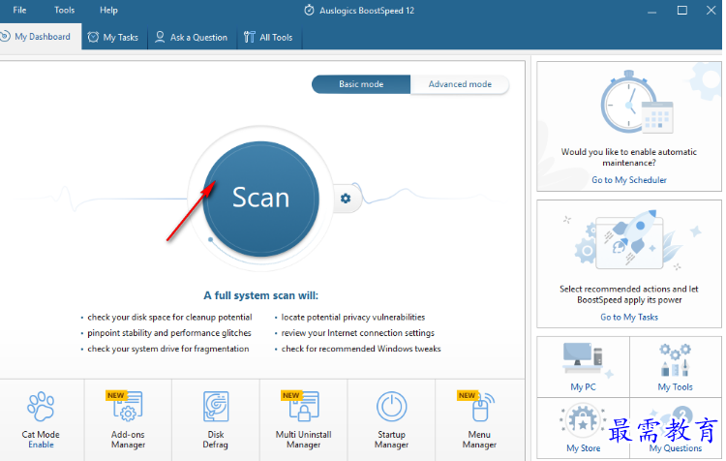Select the All Tools tab
Viewport: 726px width, 461px height.
269,37
